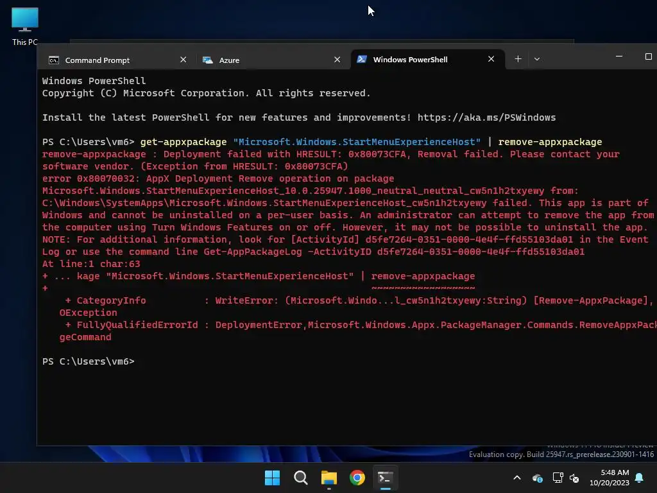Screen dimensions: 657x493
Task: Click the get-appxpackage command text
Action: [183, 142]
